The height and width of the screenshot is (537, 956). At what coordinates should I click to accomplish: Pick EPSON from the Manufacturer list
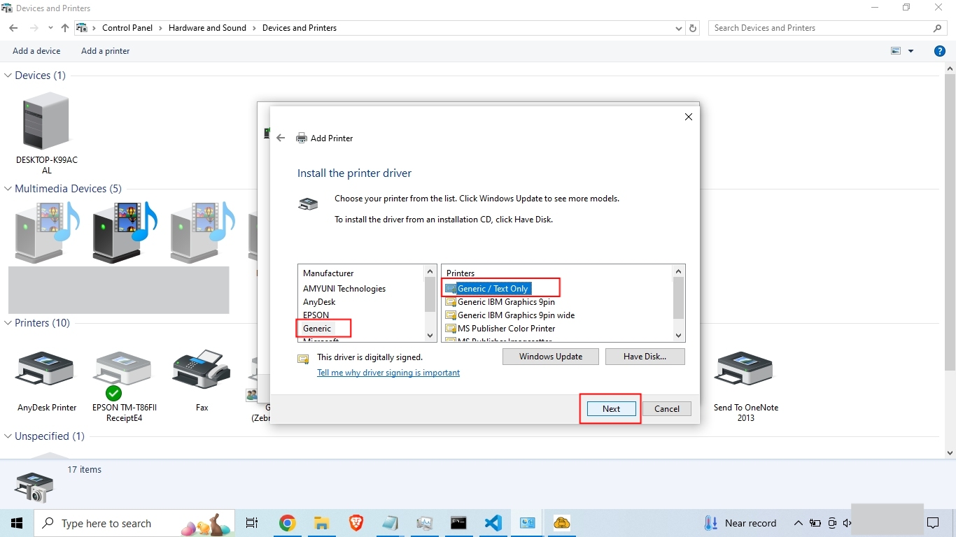316,315
